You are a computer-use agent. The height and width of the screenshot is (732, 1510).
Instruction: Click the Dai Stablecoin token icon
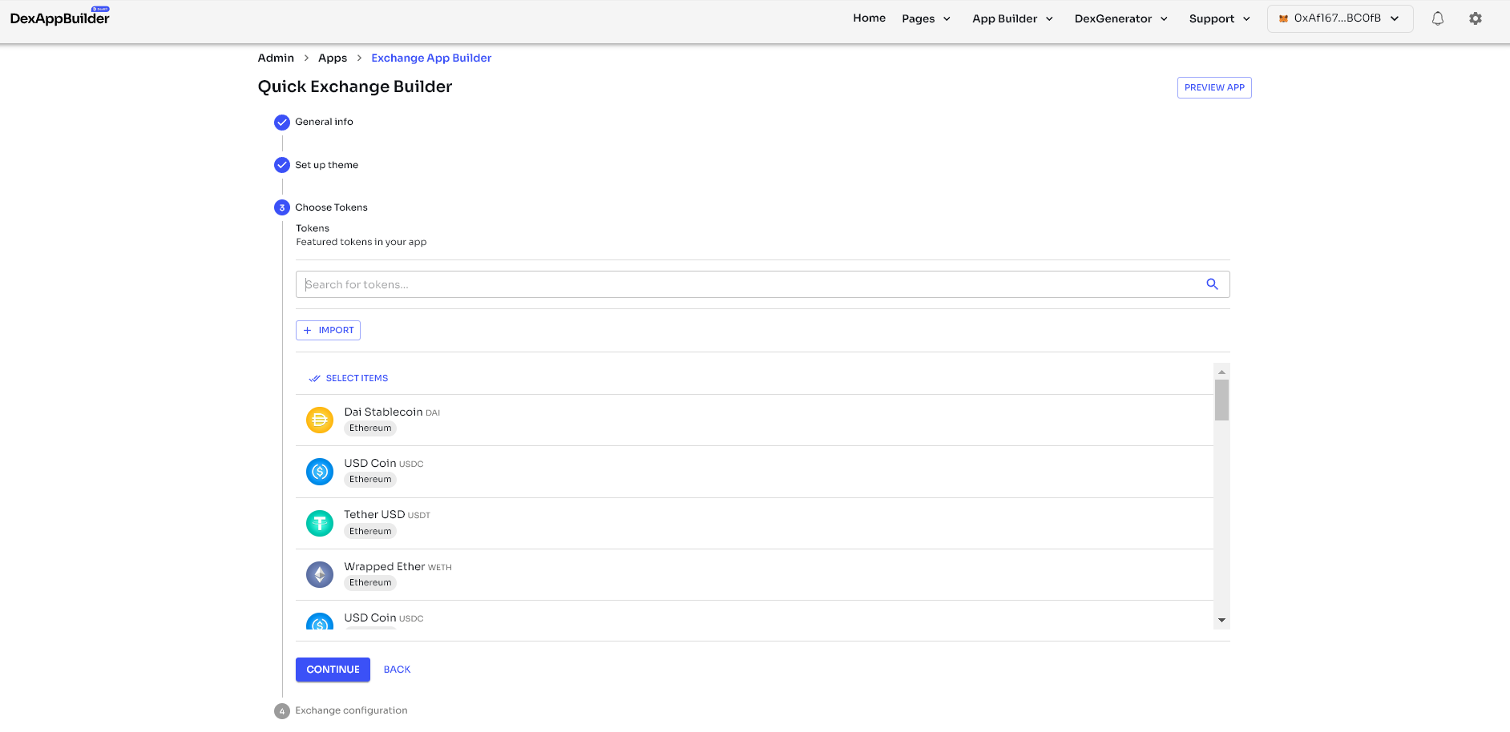coord(320,420)
